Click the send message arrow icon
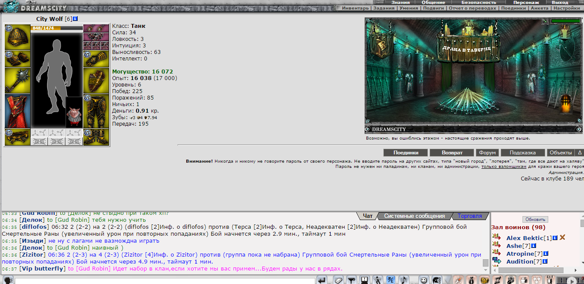584x284 pixels. 322,280
